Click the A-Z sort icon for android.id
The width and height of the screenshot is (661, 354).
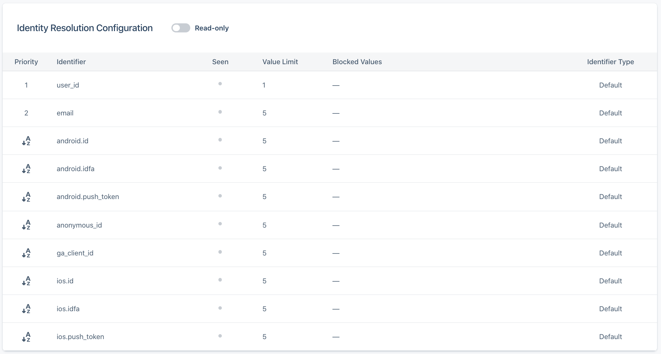click(x=26, y=141)
